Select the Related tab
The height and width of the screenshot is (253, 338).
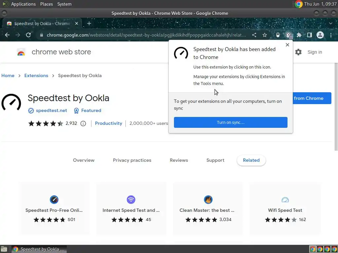(x=251, y=160)
